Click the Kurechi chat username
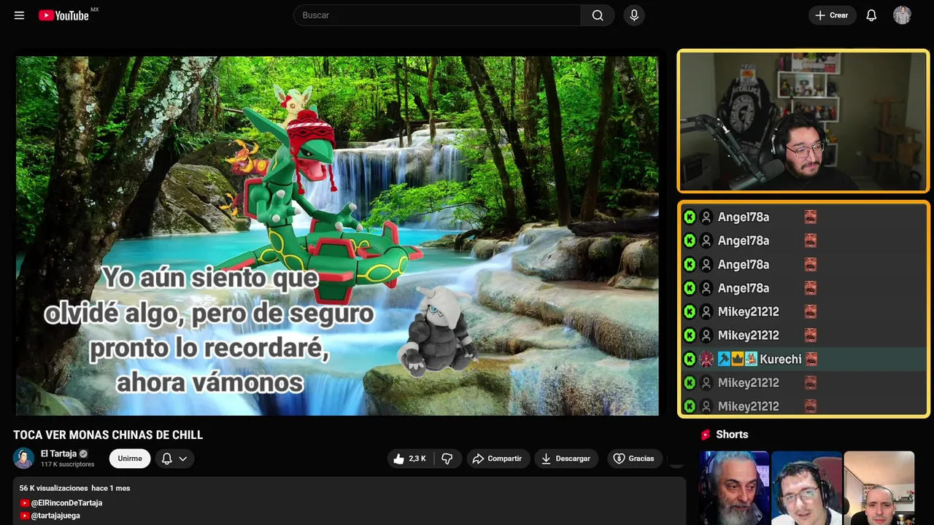 click(780, 359)
